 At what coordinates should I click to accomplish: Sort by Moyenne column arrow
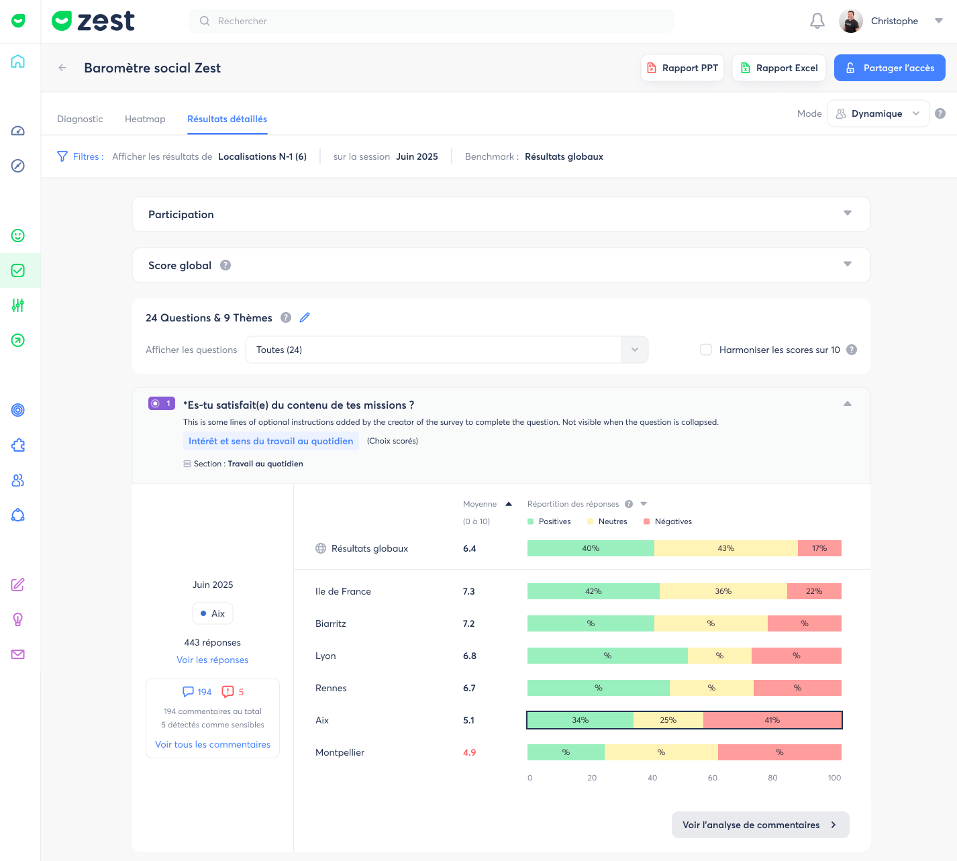tap(509, 504)
